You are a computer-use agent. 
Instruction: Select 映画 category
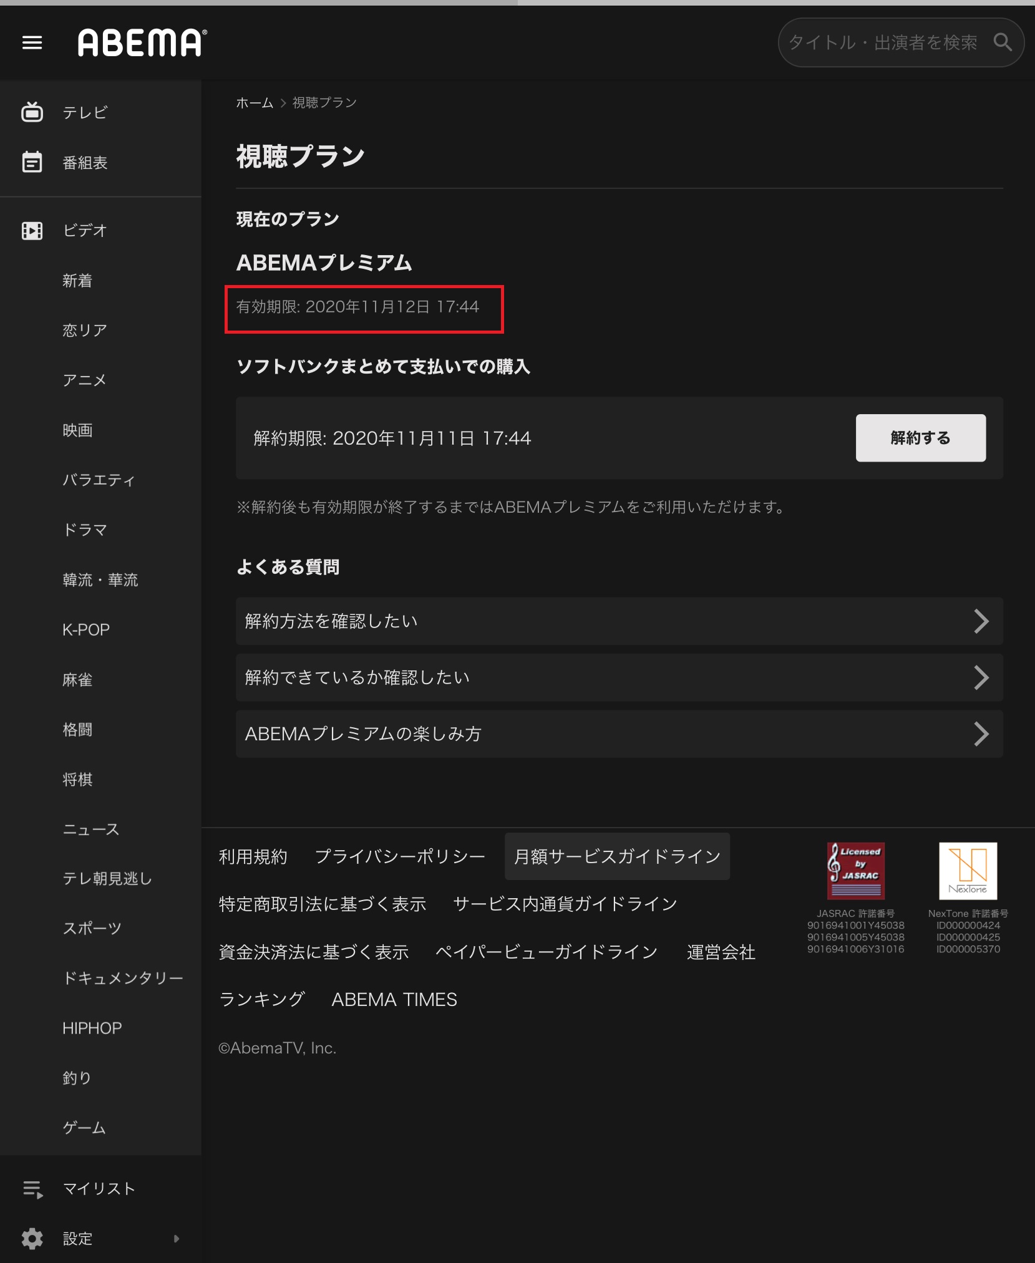click(77, 430)
